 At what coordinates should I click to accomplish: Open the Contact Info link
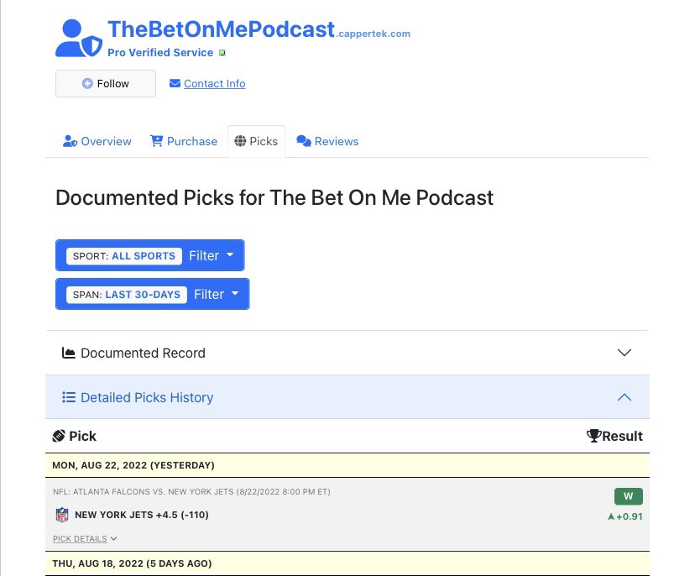(215, 83)
